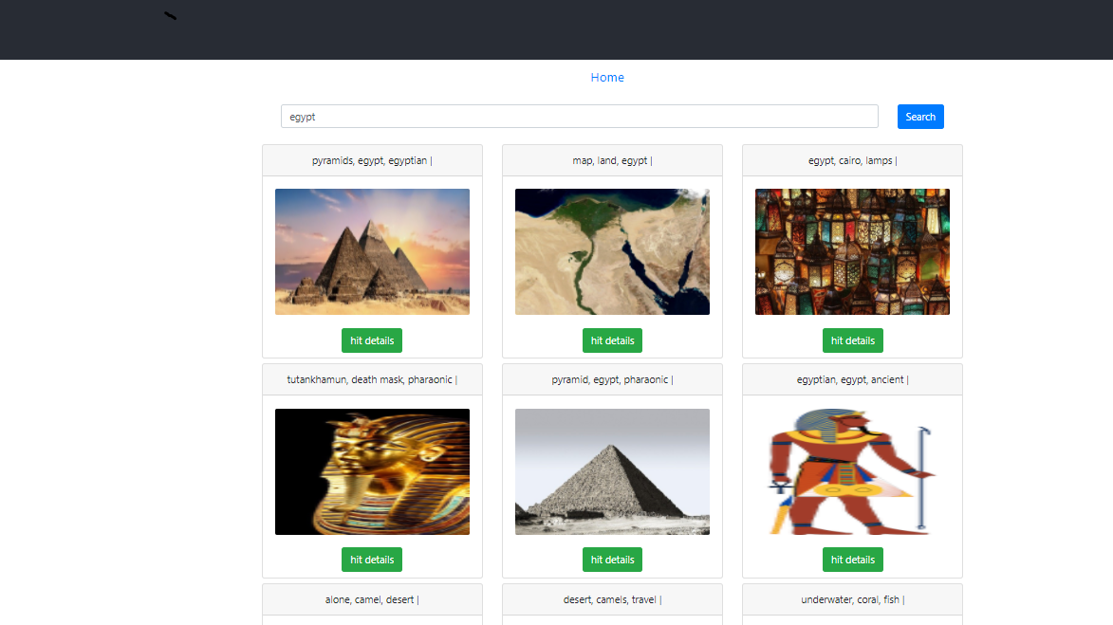Select the colorful Cairo lamps image
1113x625 pixels.
(x=852, y=251)
